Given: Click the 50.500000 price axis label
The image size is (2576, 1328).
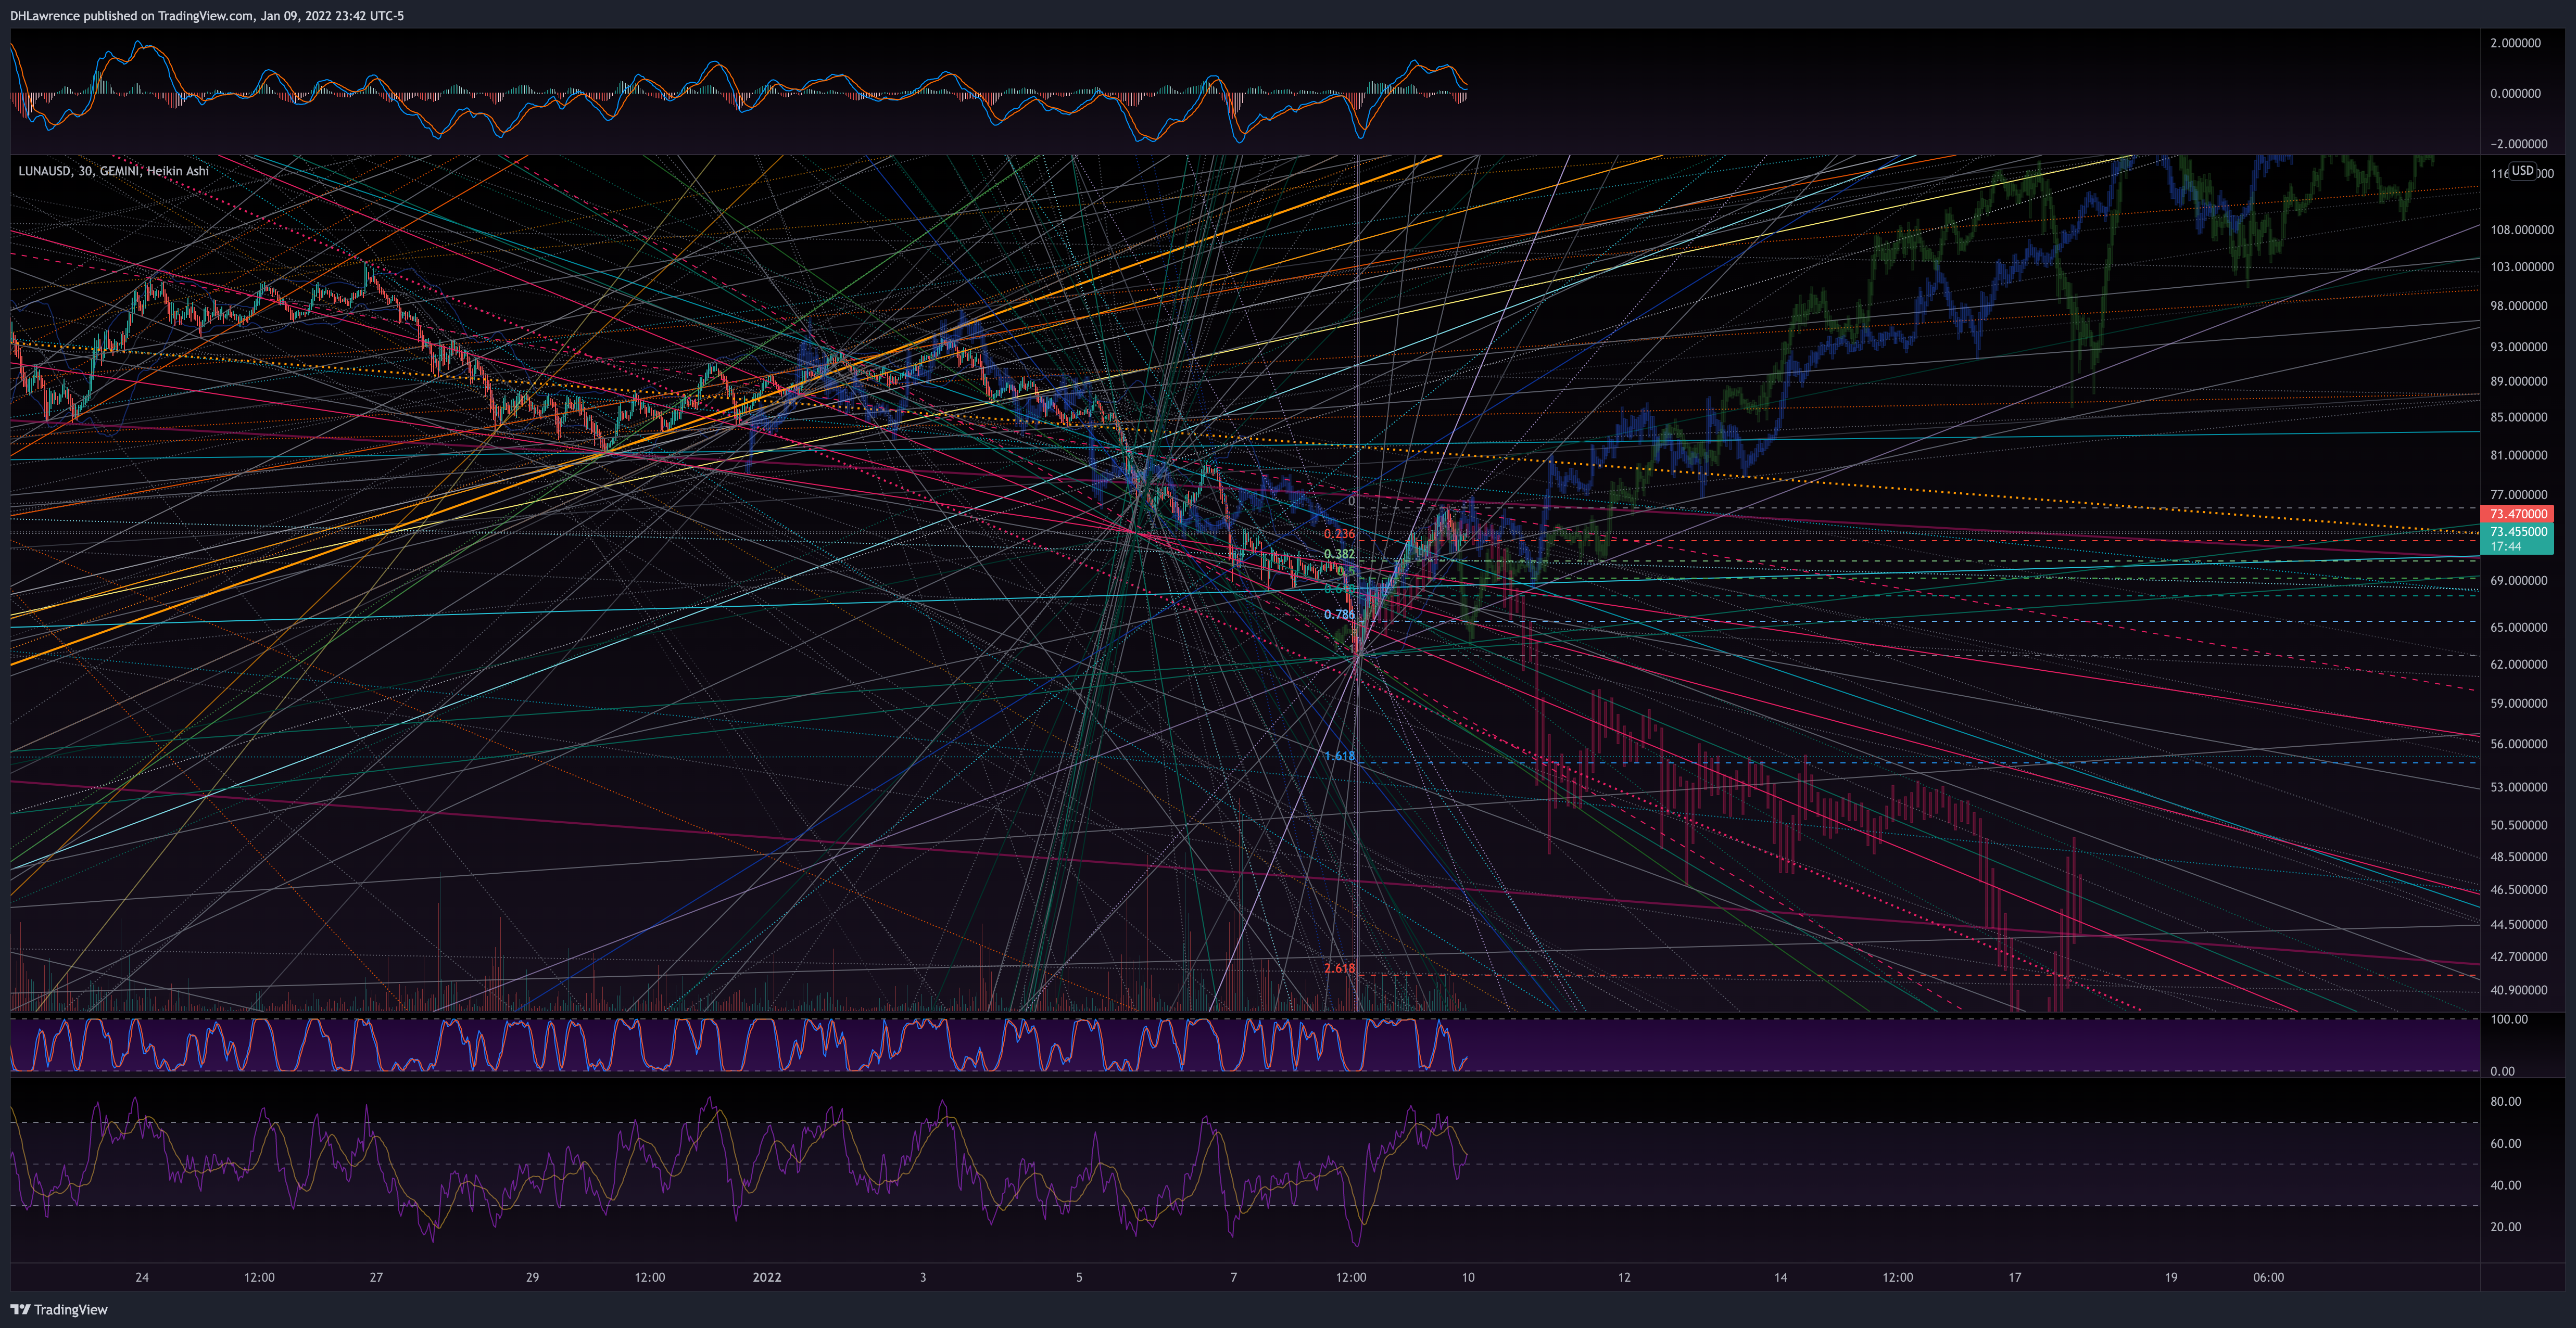Looking at the screenshot, I should [2518, 825].
